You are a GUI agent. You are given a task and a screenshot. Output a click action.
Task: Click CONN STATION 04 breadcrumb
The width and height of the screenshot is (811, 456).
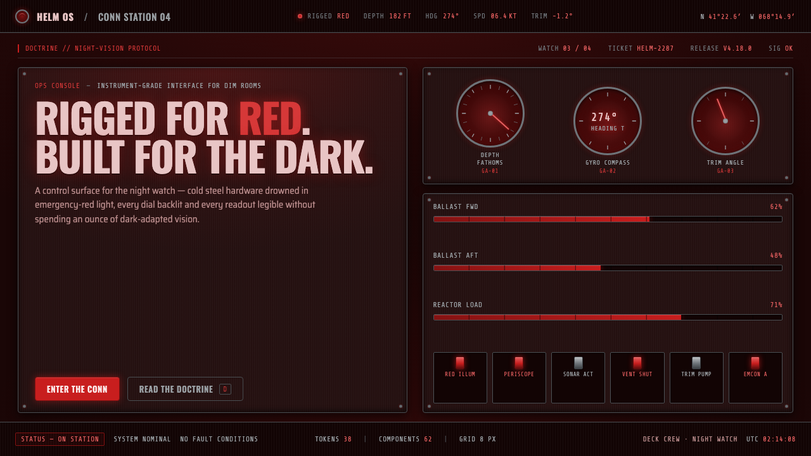(134, 17)
